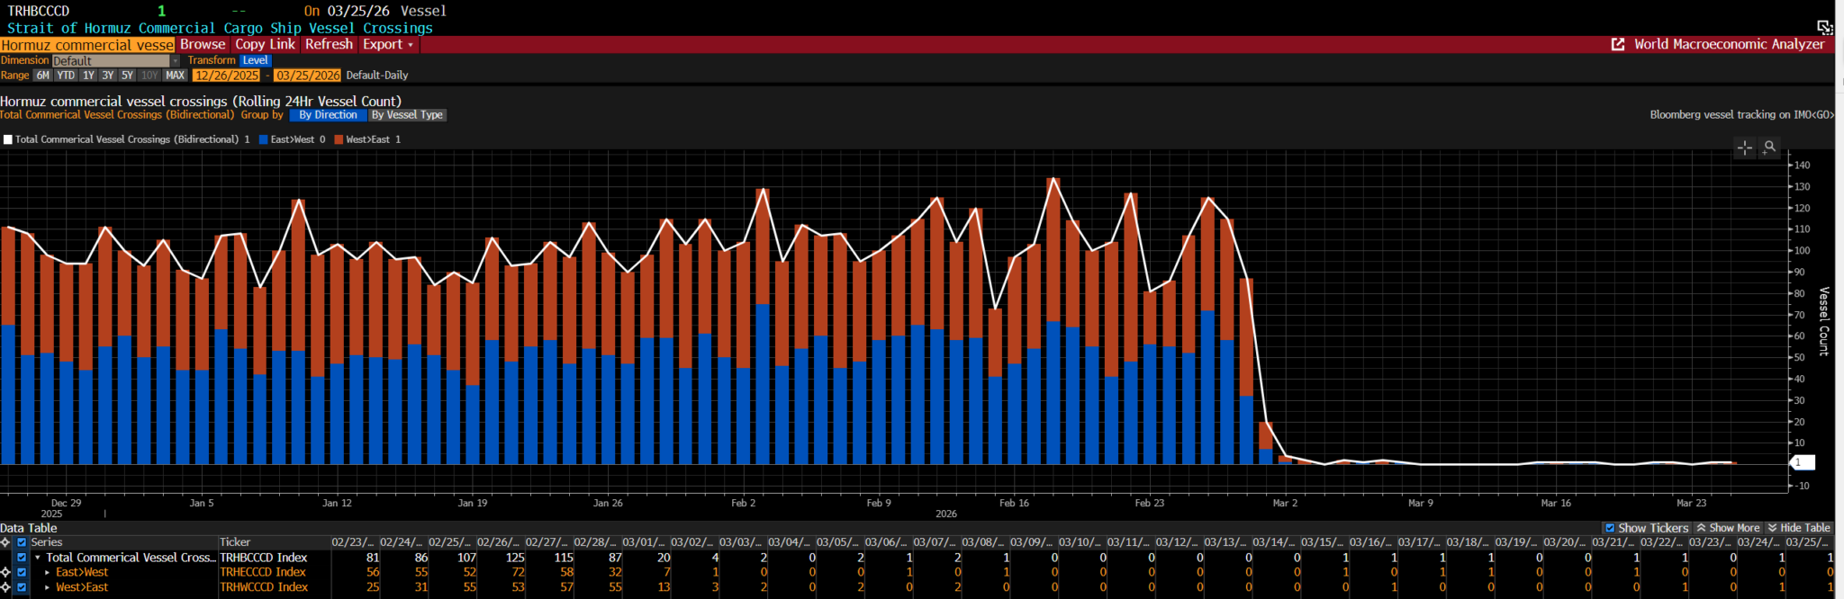
Task: Uncheck the East>West series checkbox
Action: point(22,572)
